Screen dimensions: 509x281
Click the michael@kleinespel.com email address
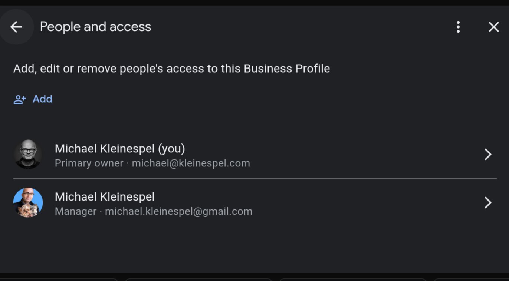[191, 163]
